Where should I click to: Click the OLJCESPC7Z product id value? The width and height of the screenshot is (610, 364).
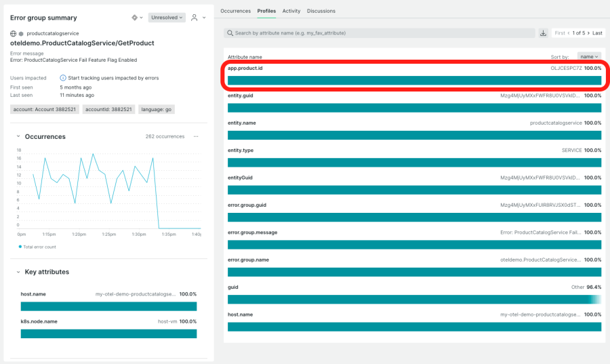566,68
